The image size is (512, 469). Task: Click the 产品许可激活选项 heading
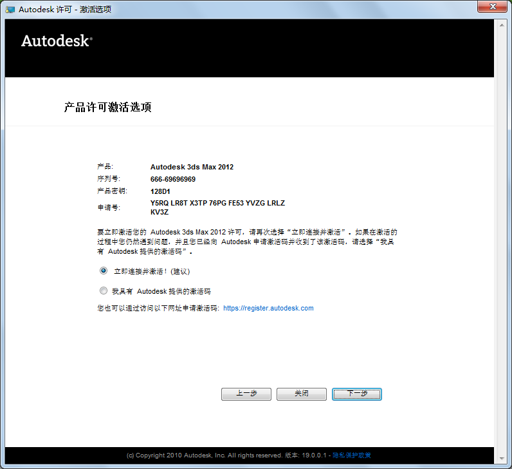tap(108, 107)
